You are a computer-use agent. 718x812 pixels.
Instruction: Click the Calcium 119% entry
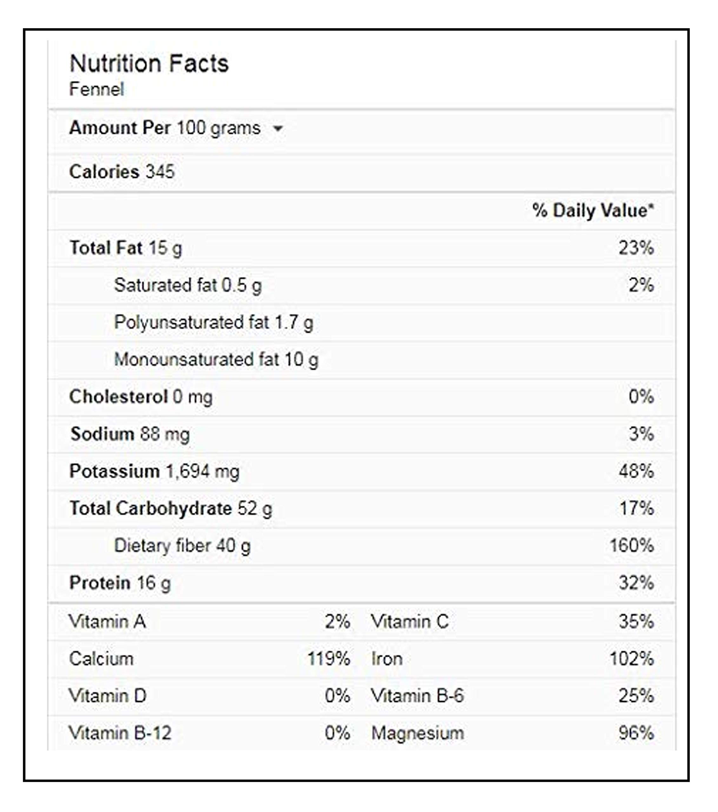coord(209,659)
